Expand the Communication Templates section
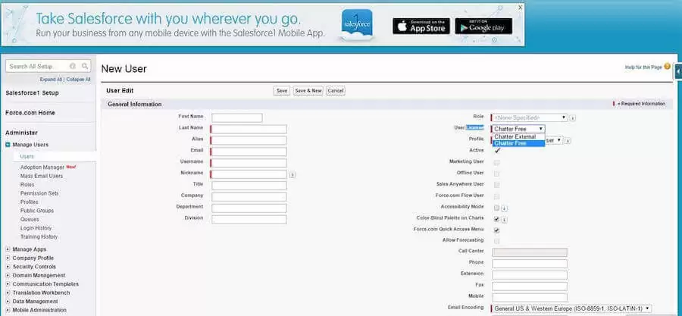 (8, 284)
